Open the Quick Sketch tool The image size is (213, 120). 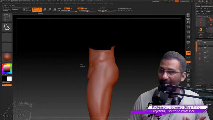coord(27,9)
